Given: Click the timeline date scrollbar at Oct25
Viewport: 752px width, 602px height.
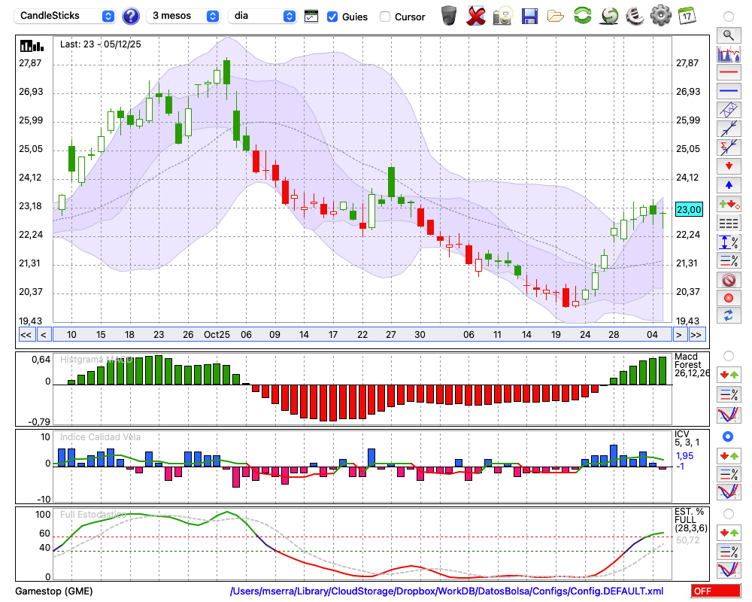Looking at the screenshot, I should point(217,335).
